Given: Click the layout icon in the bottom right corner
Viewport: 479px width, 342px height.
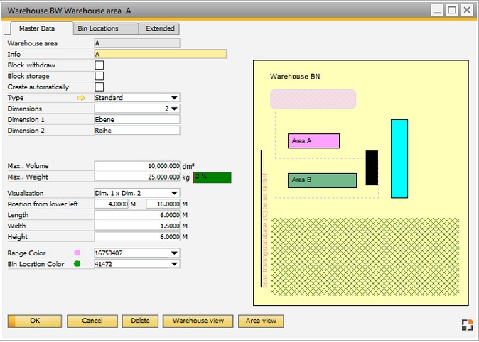Looking at the screenshot, I should click(x=467, y=324).
